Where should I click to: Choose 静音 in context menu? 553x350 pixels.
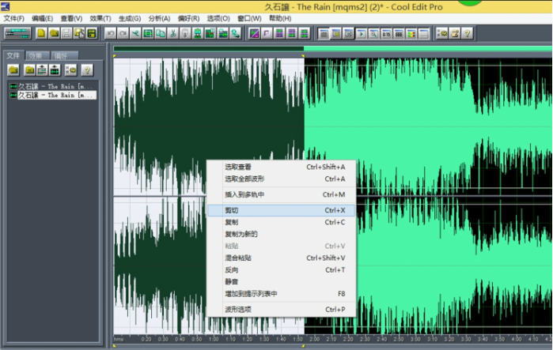281,282
